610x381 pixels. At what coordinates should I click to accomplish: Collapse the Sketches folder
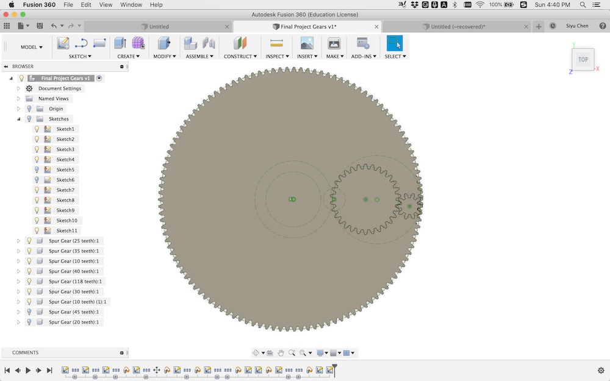(x=18, y=119)
